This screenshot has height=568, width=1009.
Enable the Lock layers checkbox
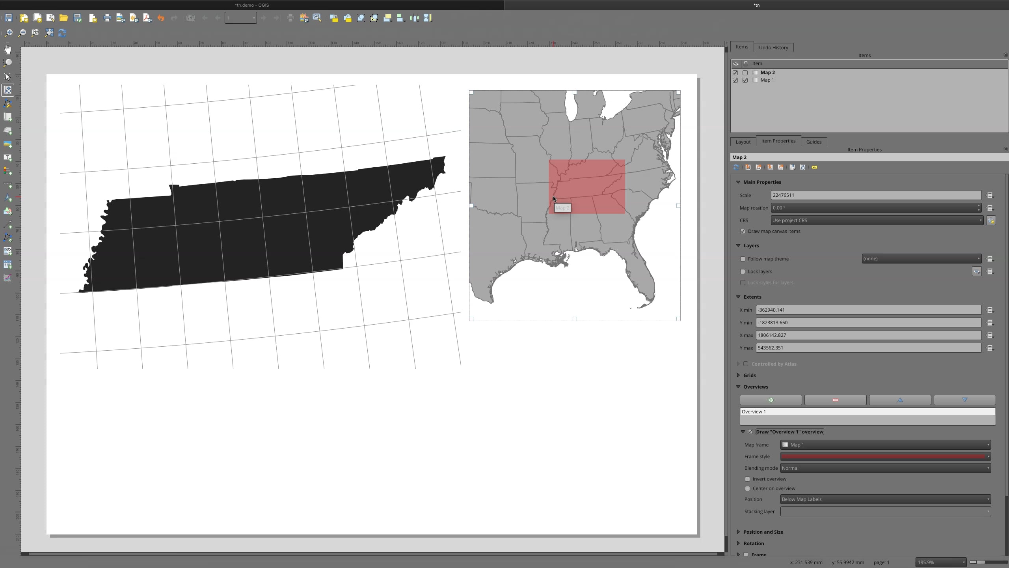coord(743,271)
